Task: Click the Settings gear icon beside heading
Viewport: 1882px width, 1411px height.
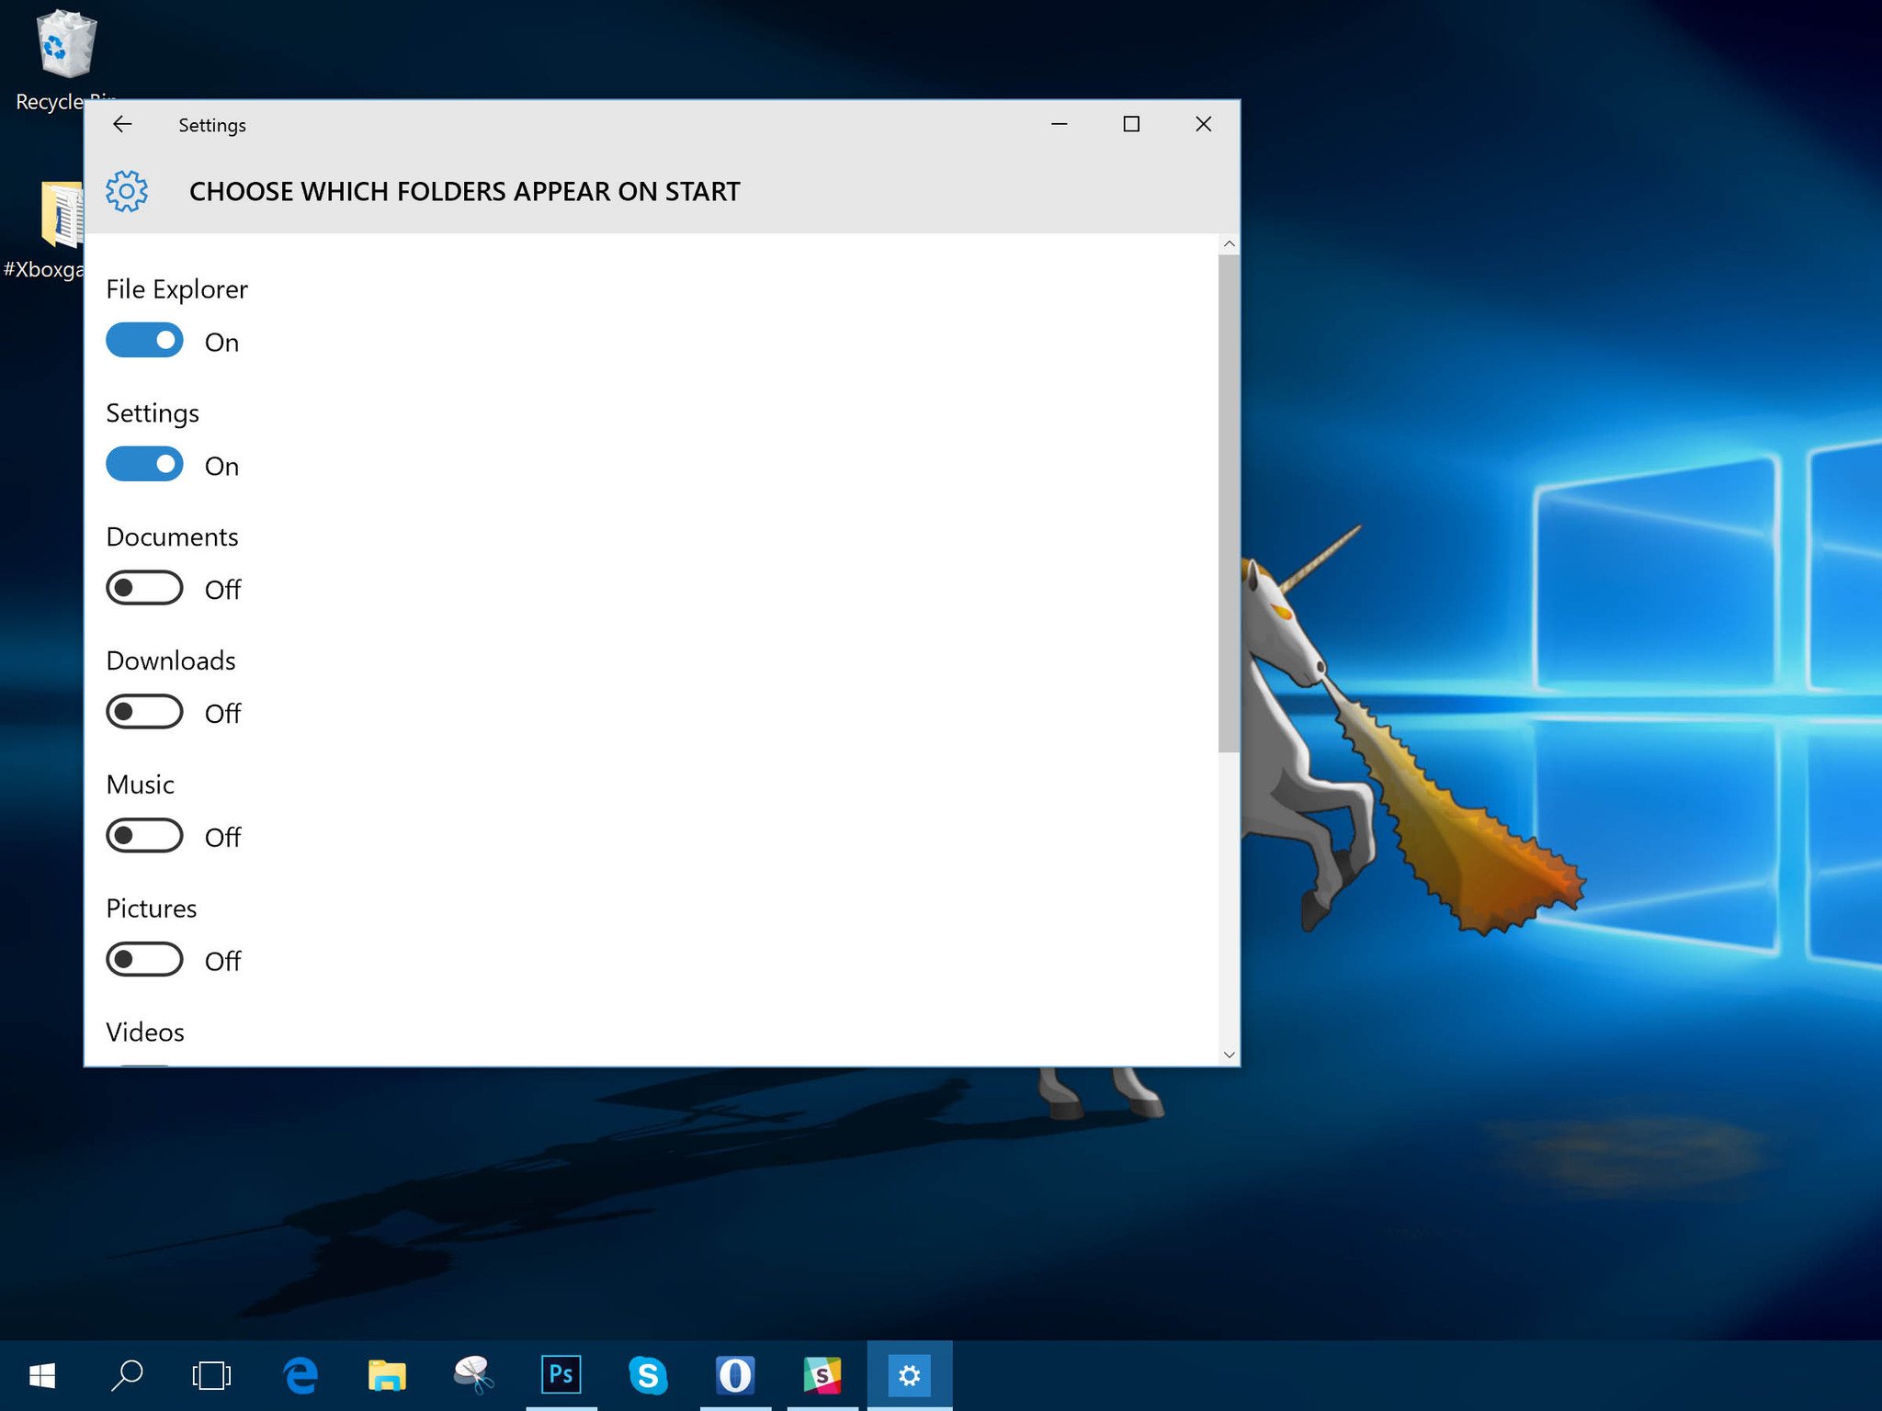Action: [127, 191]
